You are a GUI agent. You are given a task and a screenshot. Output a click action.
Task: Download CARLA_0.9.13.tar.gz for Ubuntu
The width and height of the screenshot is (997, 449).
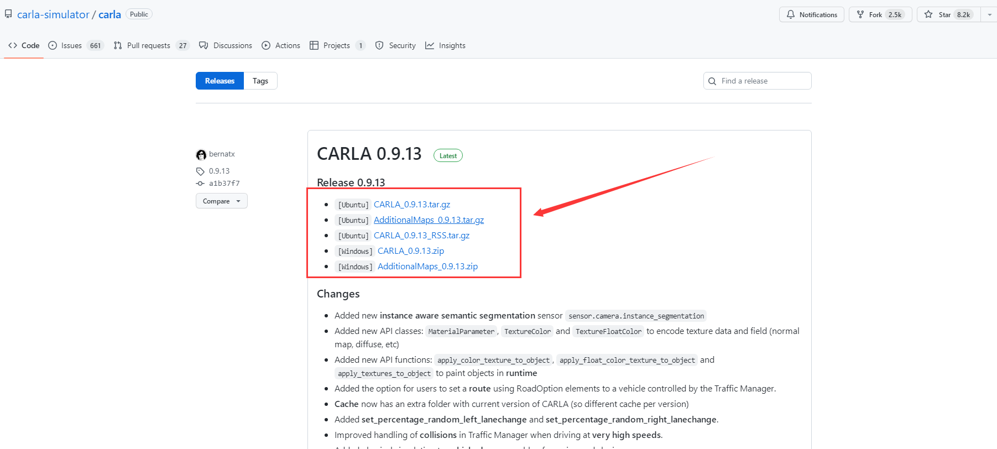(x=412, y=205)
